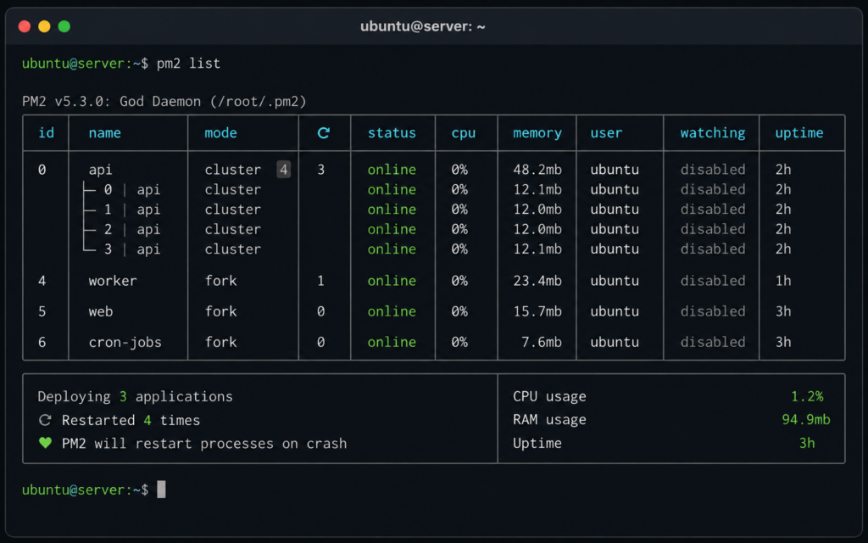The width and height of the screenshot is (868, 543).
Task: Click the 3h summary uptime value
Action: click(807, 443)
